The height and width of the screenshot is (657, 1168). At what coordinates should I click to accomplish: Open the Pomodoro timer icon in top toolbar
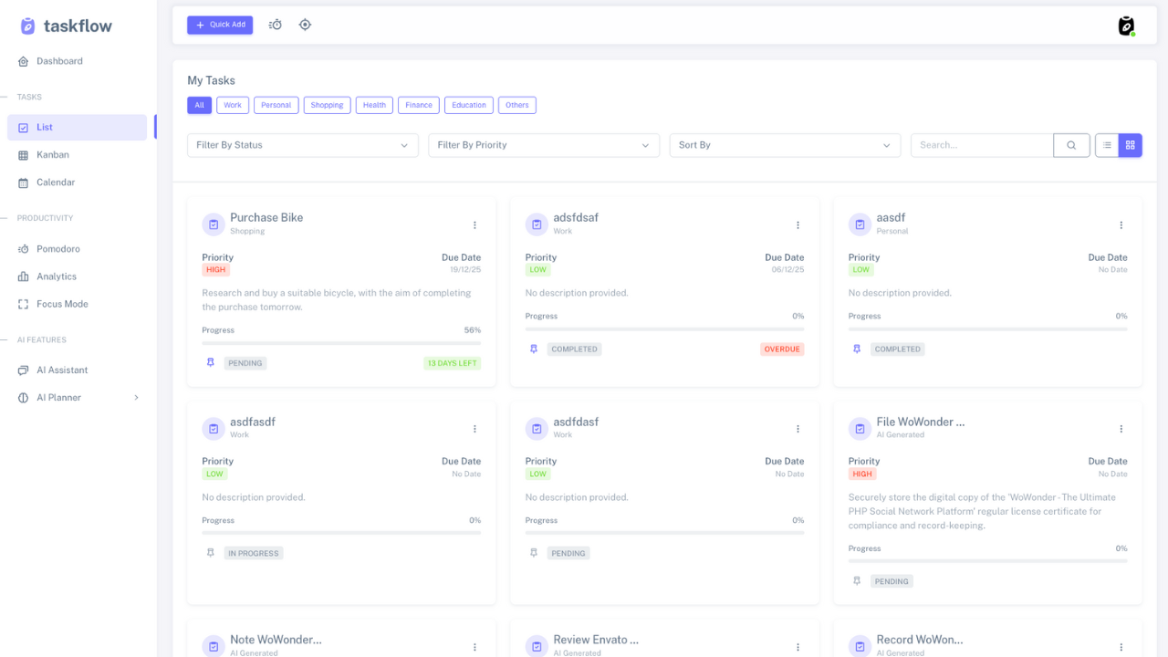[276, 25]
